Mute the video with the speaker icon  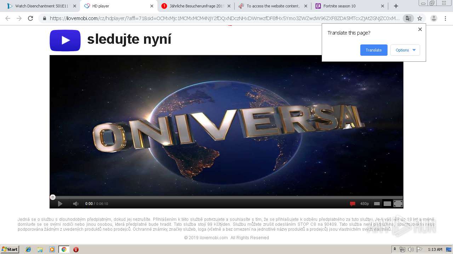coord(76,204)
